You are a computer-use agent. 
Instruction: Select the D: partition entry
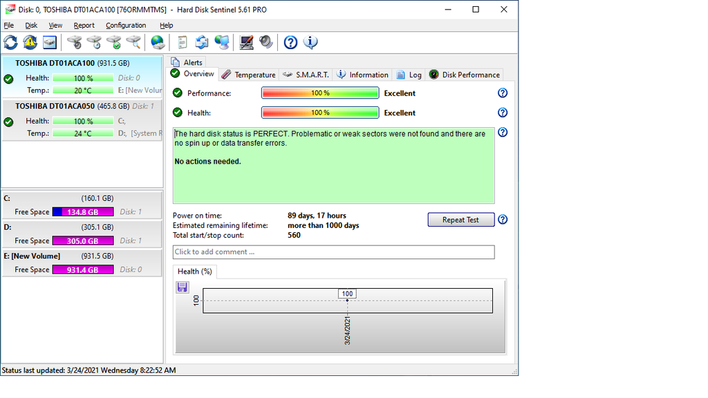pos(82,234)
